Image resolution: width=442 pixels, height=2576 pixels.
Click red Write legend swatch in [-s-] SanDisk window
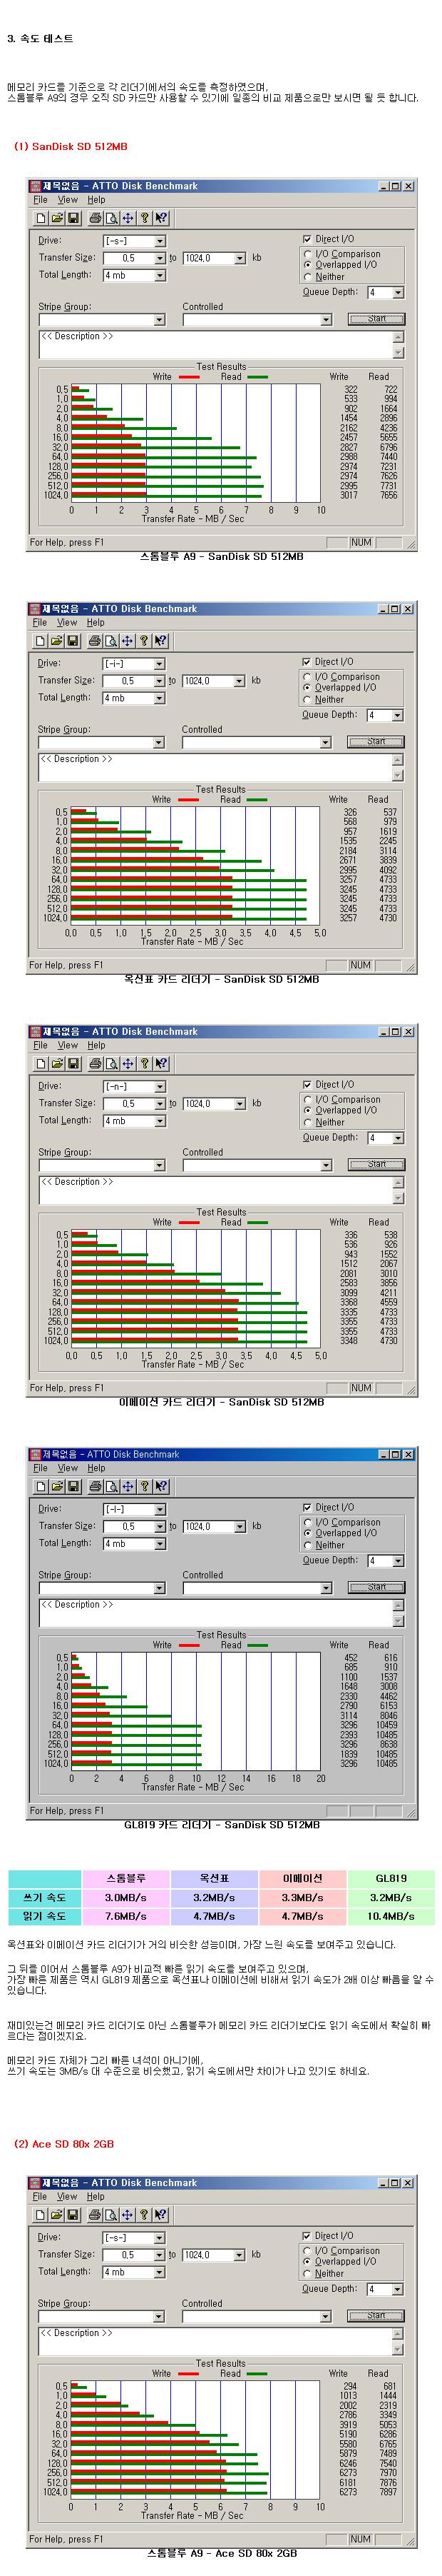tap(189, 378)
